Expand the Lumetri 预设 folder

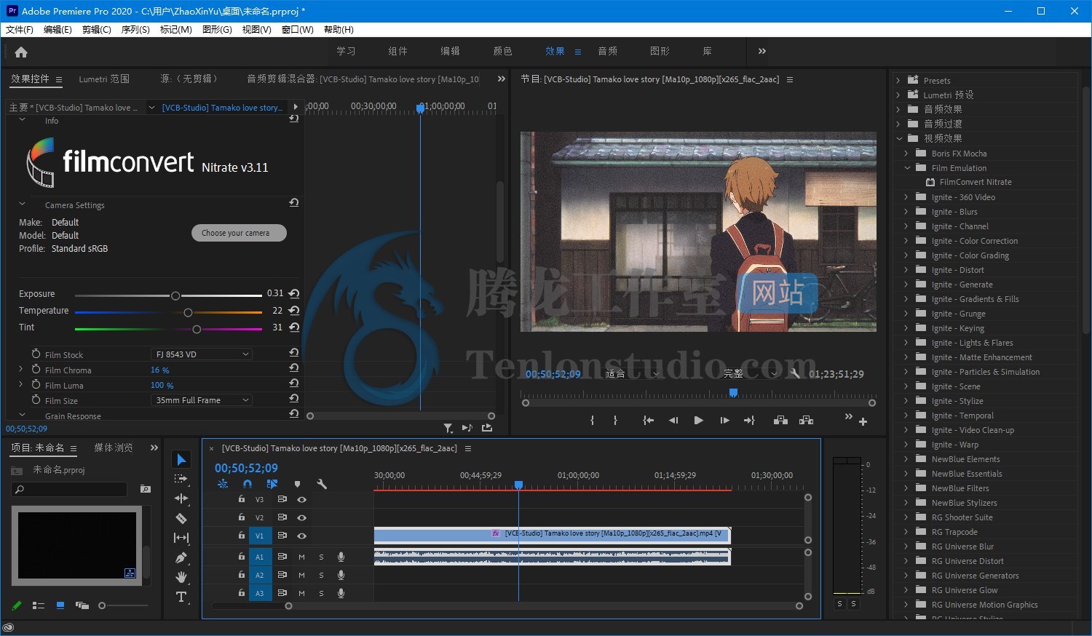click(898, 95)
